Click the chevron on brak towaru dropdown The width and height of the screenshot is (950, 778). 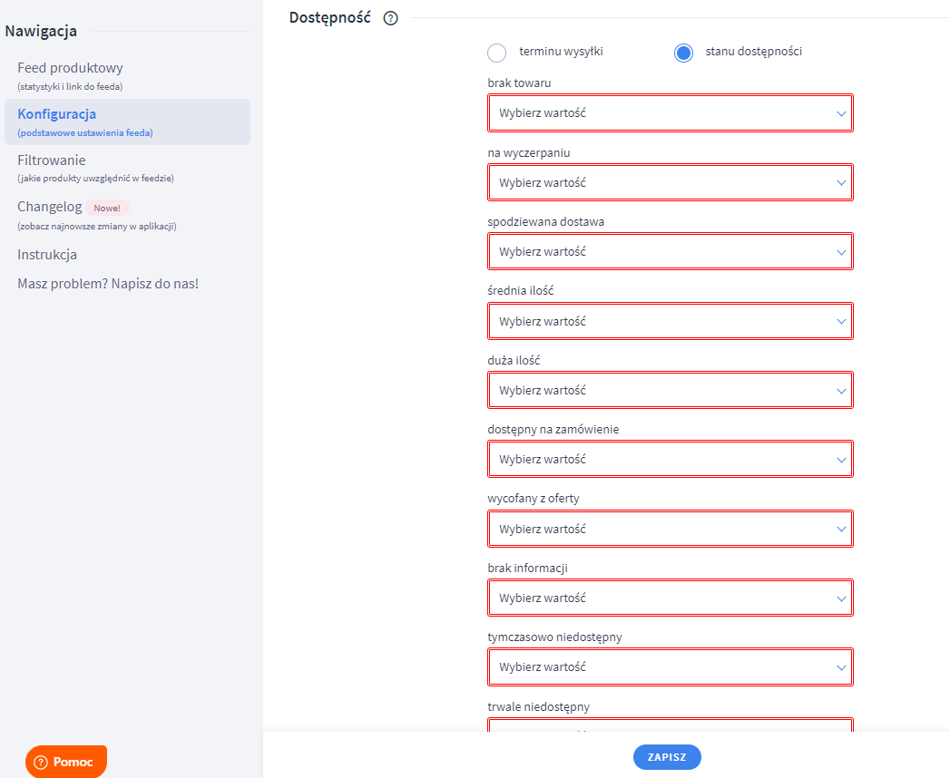pos(841,114)
